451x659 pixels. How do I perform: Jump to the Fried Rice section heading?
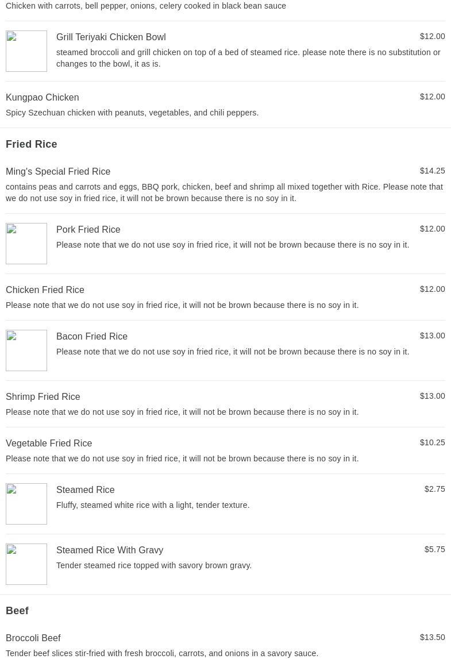point(32,144)
